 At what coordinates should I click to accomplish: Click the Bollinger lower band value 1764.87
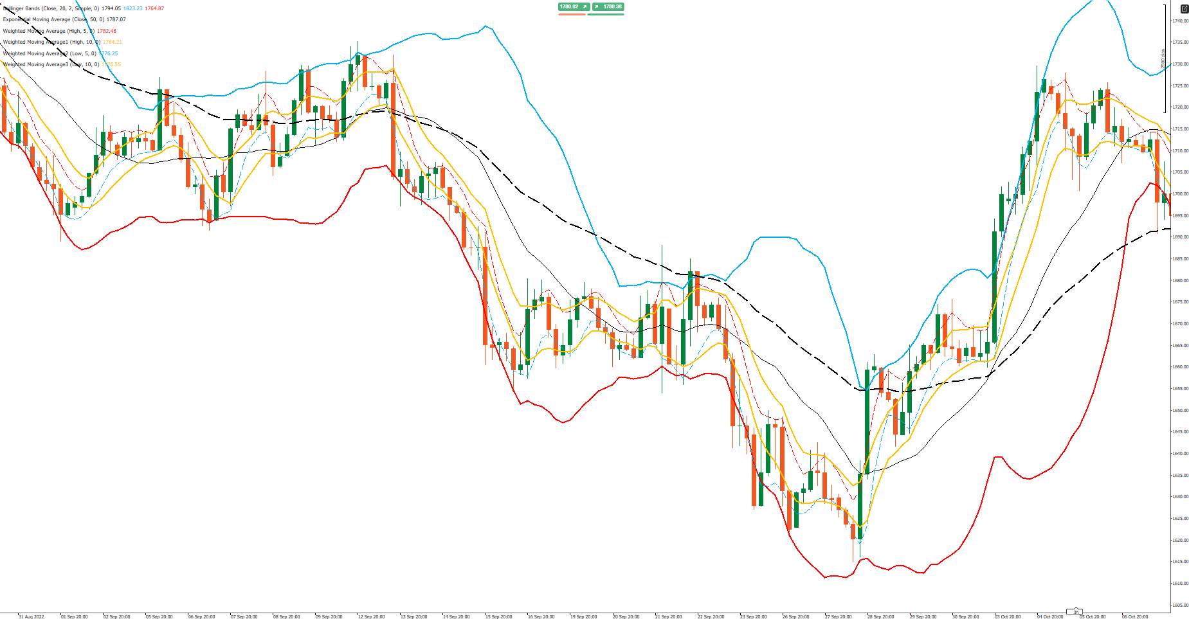(154, 8)
